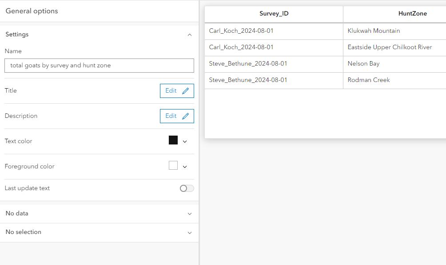Click the Carl_Koch_2024-08-01 survey cell
The image size is (446, 265).
pyautogui.click(x=242, y=31)
